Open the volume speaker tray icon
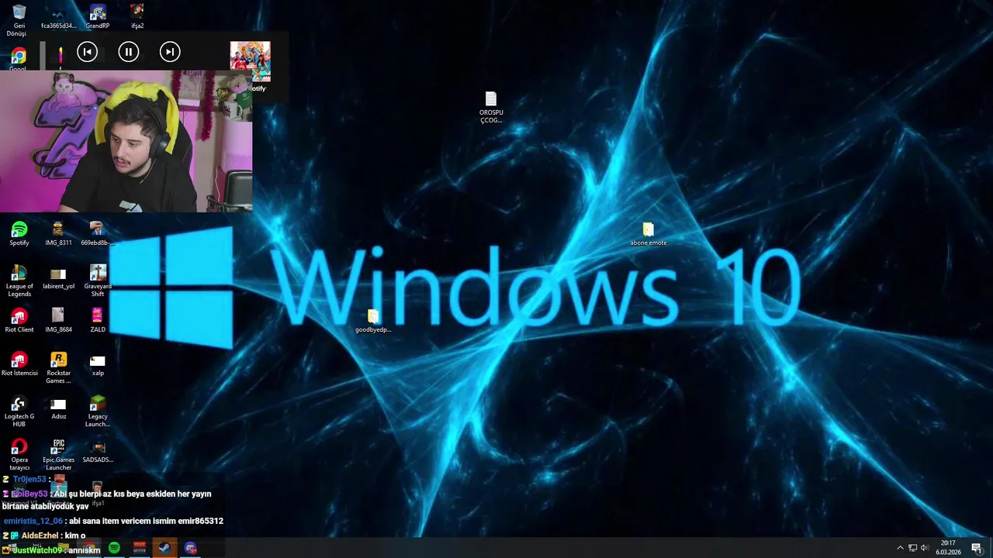This screenshot has width=993, height=558. (925, 548)
